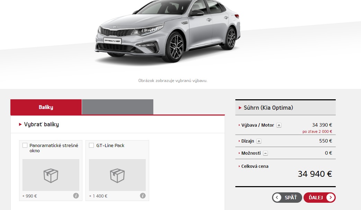Click the '+ 990 €' package price
Image resolution: width=361 pixels, height=210 pixels.
[x=29, y=196]
